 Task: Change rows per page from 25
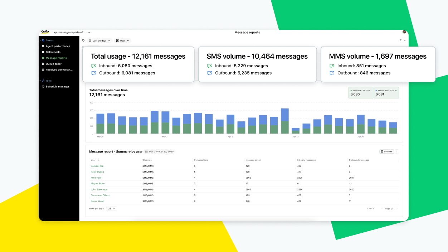(x=111, y=208)
